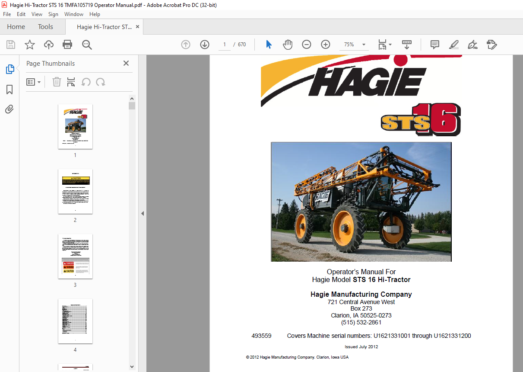Screen dimensions: 523x372
Task: Go to previous page arrow
Action: tap(186, 45)
